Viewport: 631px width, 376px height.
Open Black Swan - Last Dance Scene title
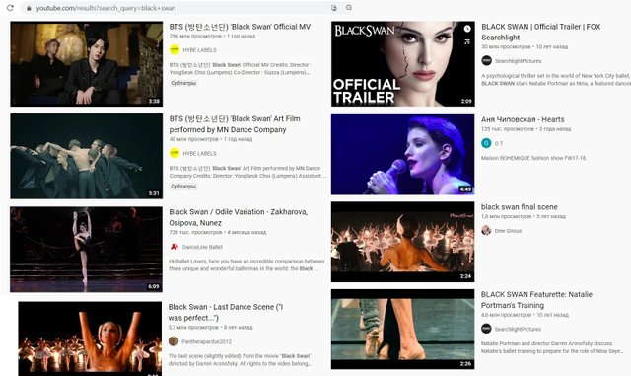point(226,312)
